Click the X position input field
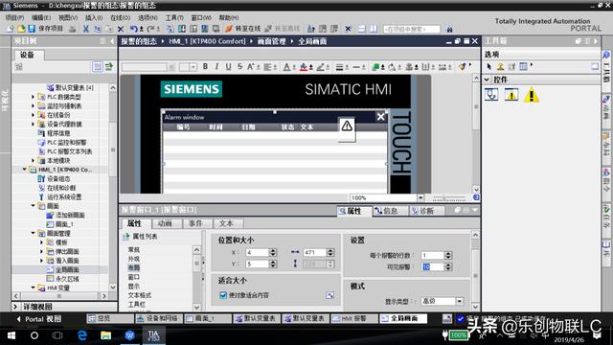The height and width of the screenshot is (345, 613). 258,253
